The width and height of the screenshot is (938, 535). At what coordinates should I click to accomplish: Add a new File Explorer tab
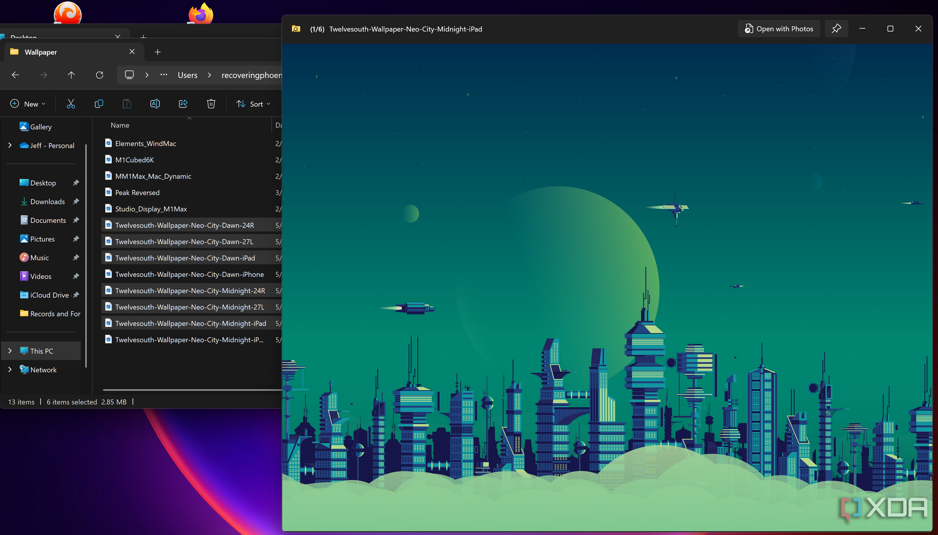[158, 52]
